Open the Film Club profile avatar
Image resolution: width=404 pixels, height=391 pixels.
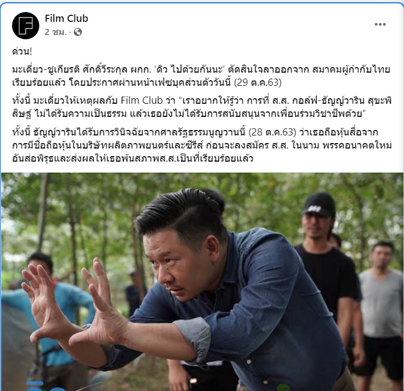(x=26, y=26)
